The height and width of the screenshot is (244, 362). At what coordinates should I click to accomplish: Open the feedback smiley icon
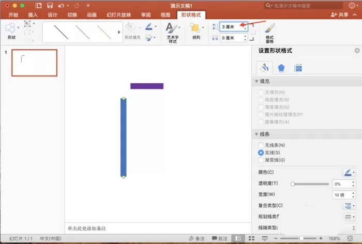pos(352,6)
